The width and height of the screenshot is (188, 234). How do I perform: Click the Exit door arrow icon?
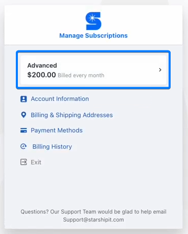24,162
